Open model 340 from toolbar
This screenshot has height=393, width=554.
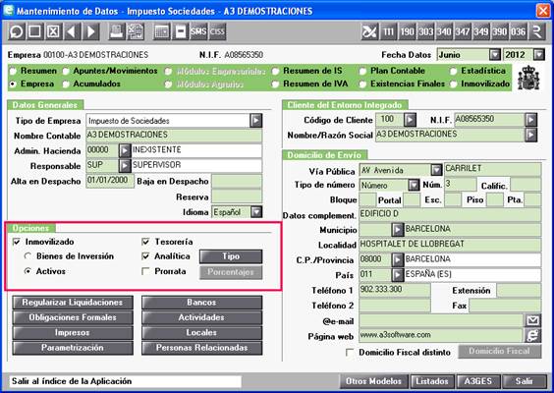point(444,31)
